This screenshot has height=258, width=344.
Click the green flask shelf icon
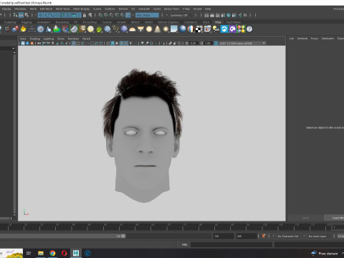point(57,29)
